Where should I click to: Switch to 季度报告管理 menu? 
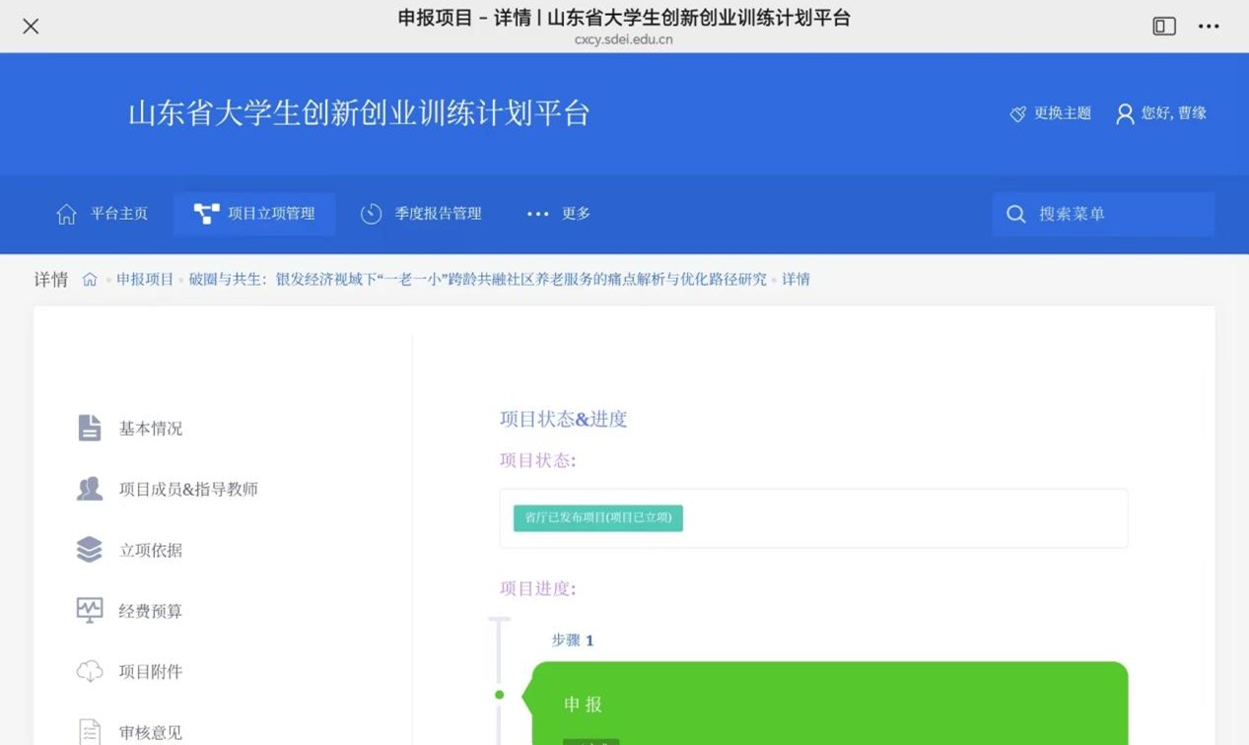[x=422, y=214]
